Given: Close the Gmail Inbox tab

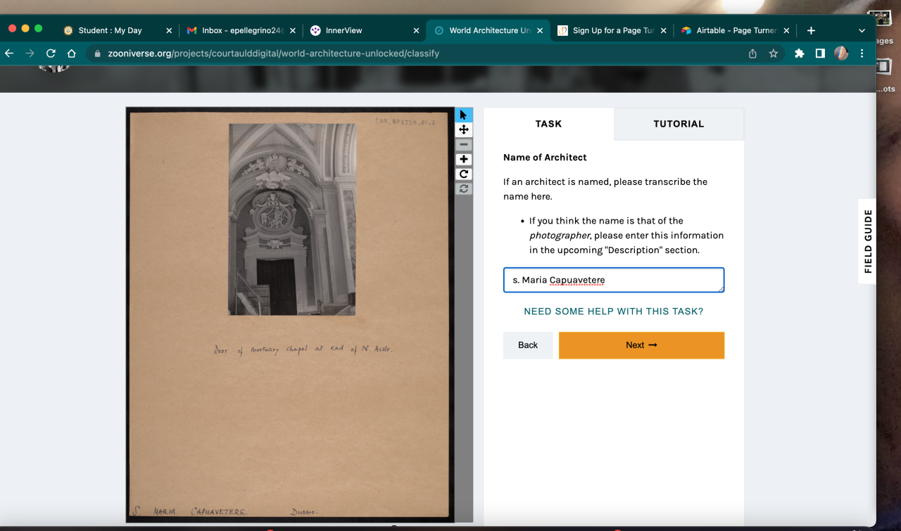Looking at the screenshot, I should [292, 30].
